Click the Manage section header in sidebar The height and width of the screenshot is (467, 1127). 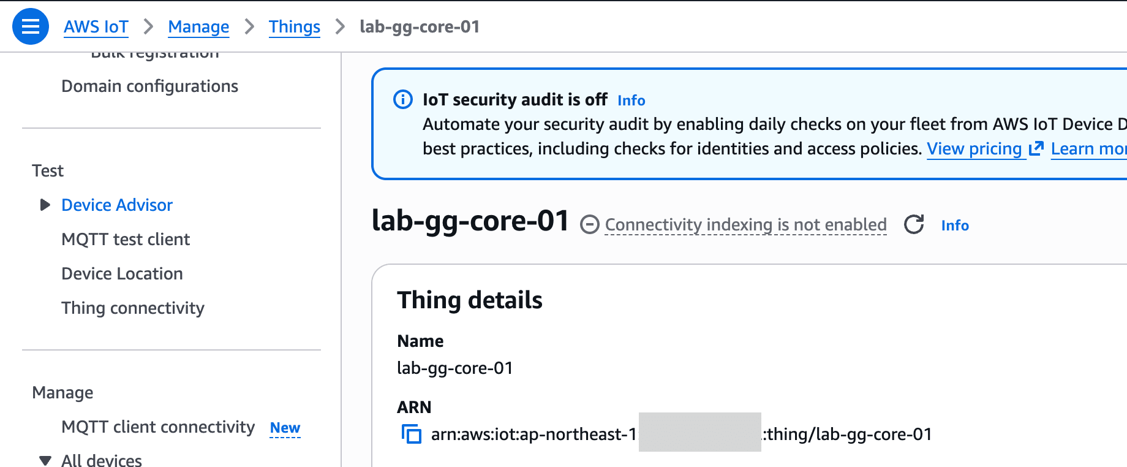point(62,392)
